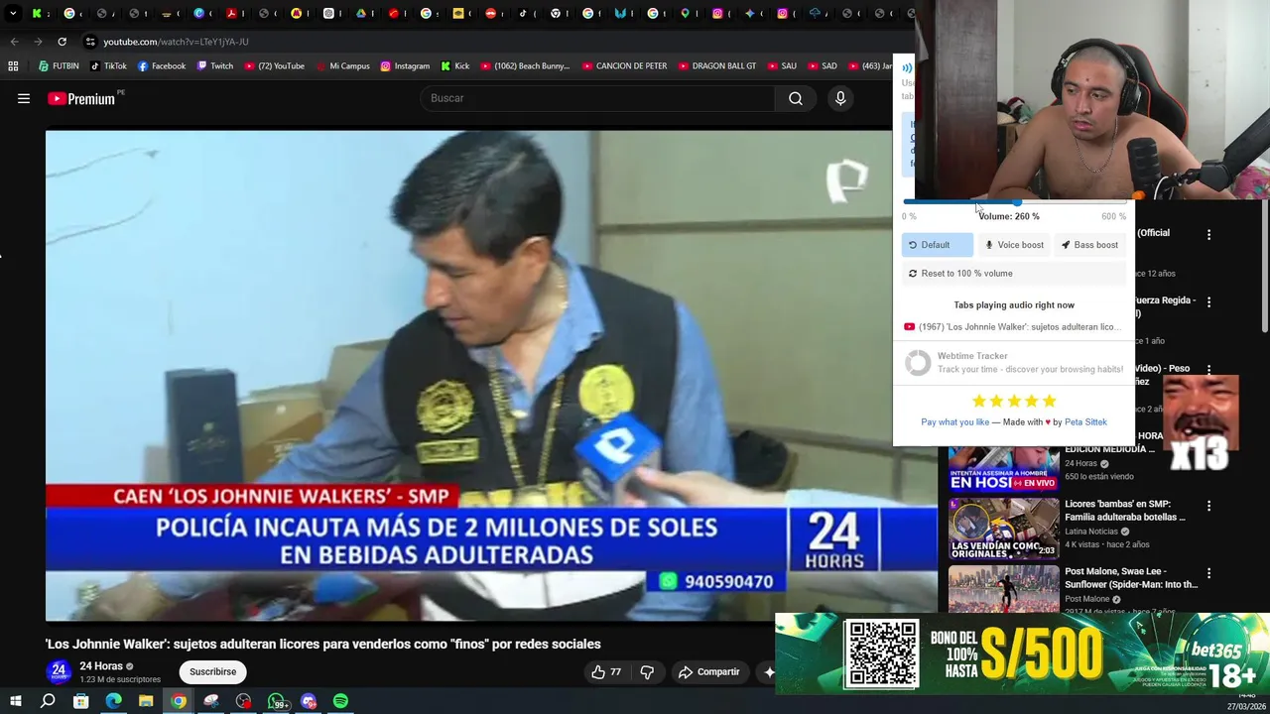The width and height of the screenshot is (1270, 714).
Task: Open File Explorer from the taskbar
Action: tap(146, 701)
